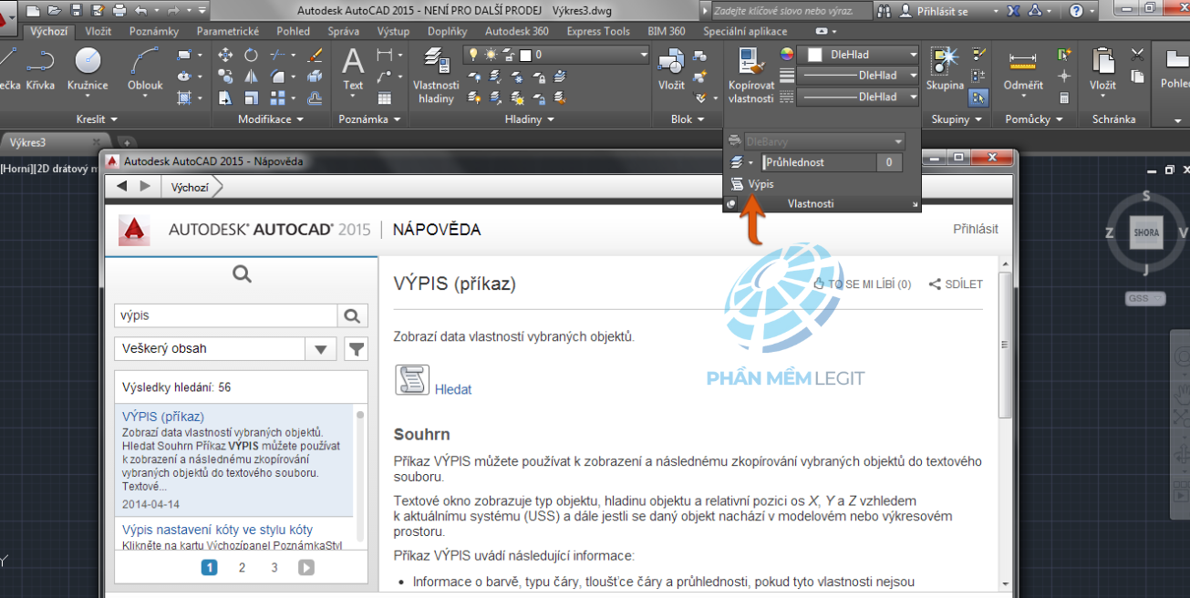Click the Rotate tool in Modifikace panel
The image size is (1190, 598).
point(251,56)
